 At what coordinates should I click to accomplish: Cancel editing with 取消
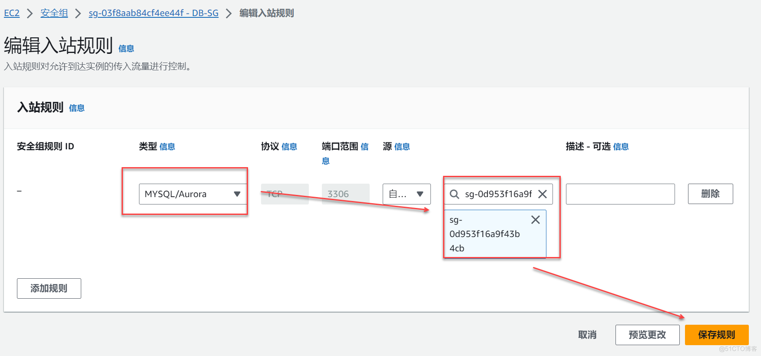pyautogui.click(x=587, y=335)
